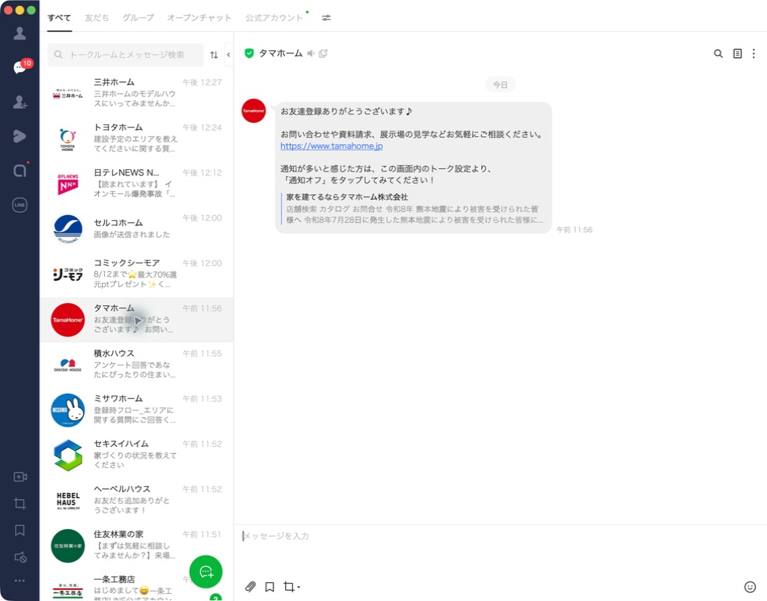The height and width of the screenshot is (601, 767).
Task: Click the message input box
Action: 499,536
